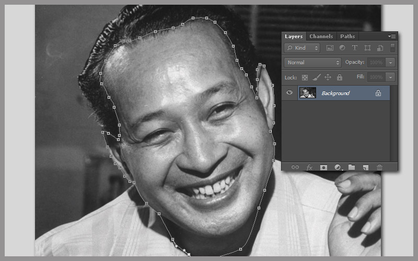This screenshot has height=261, width=418.
Task: Create a new group folder
Action: point(352,167)
